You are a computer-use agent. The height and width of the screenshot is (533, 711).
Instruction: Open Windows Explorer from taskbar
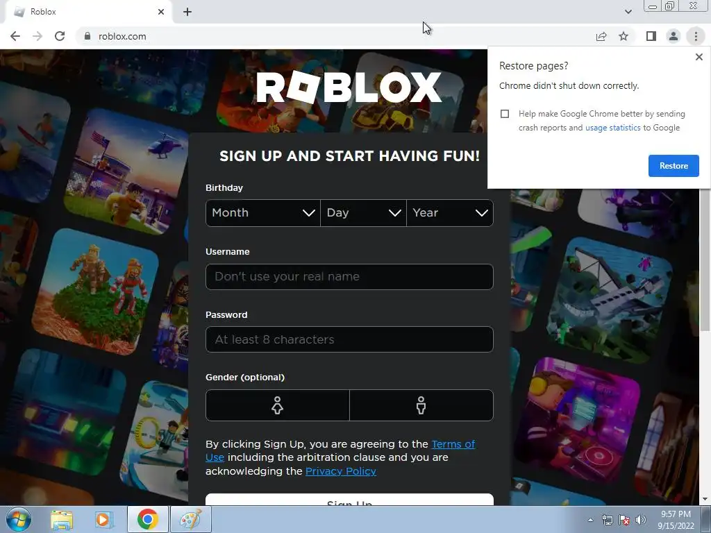point(62,519)
